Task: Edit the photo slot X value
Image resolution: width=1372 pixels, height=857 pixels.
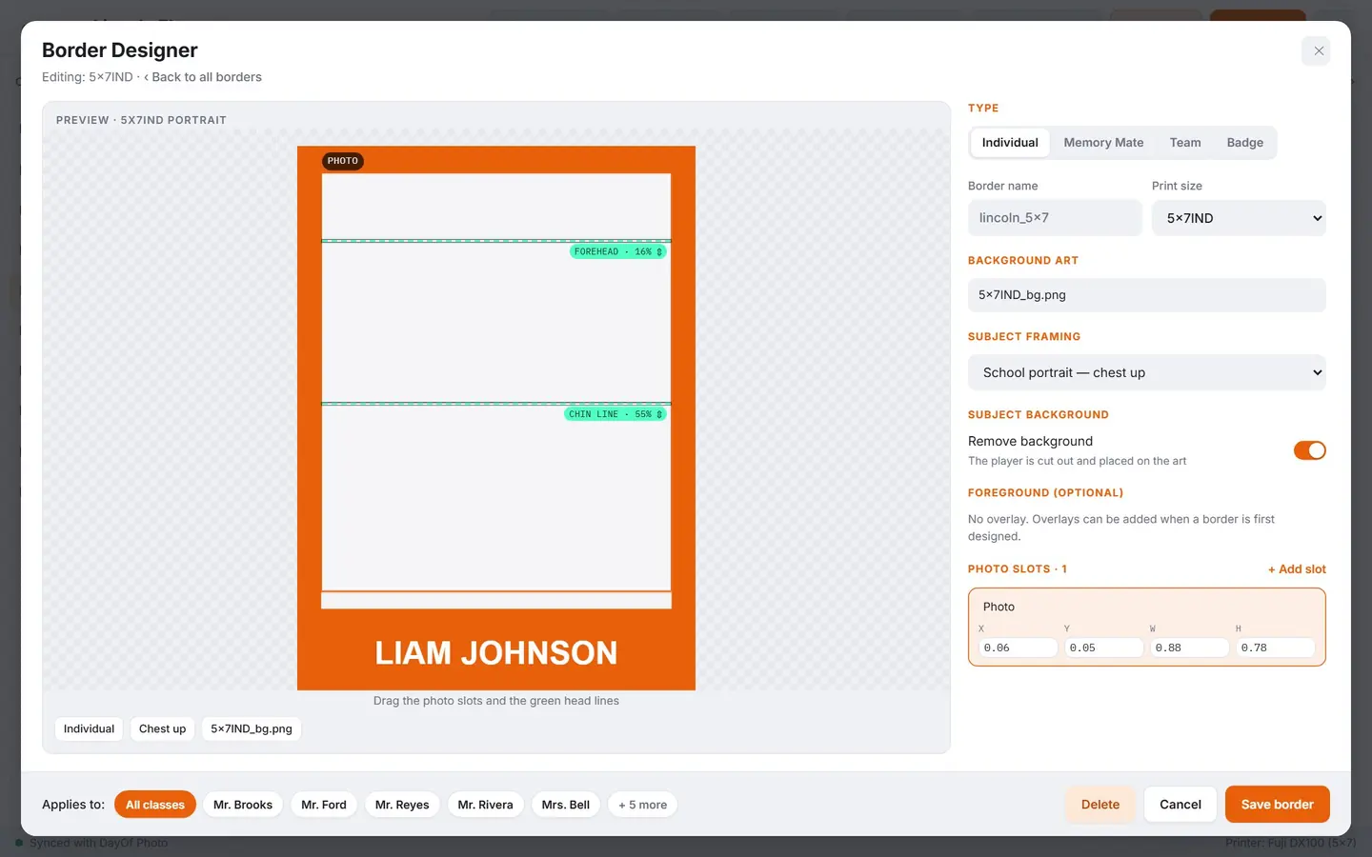Action: 1018,648
